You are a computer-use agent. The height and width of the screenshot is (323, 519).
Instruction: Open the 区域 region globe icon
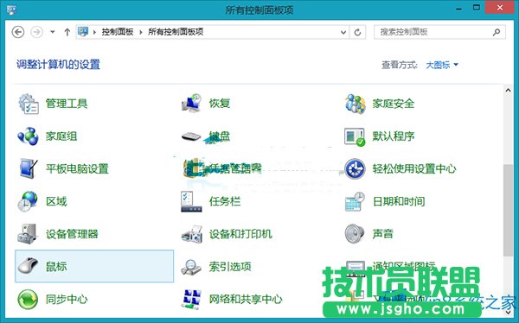click(28, 201)
